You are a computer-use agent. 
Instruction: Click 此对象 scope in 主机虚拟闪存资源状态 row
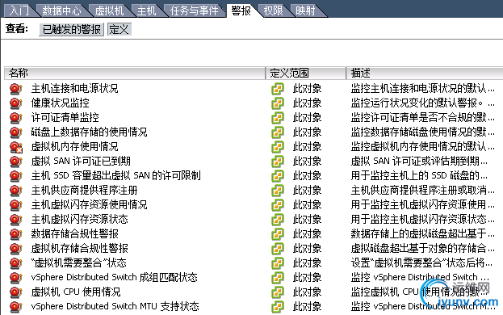307,220
